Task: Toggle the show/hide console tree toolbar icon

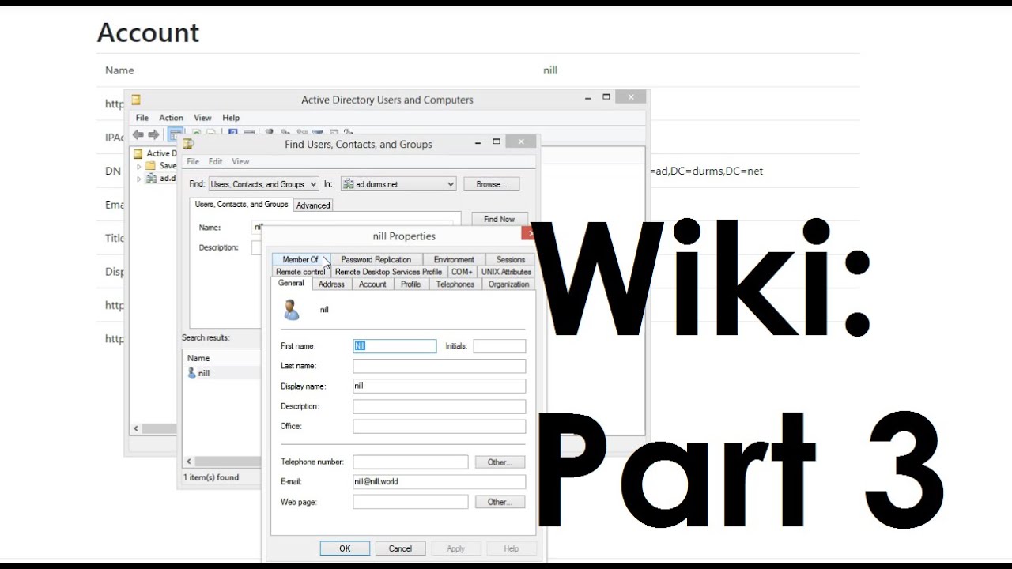Action: click(x=175, y=134)
